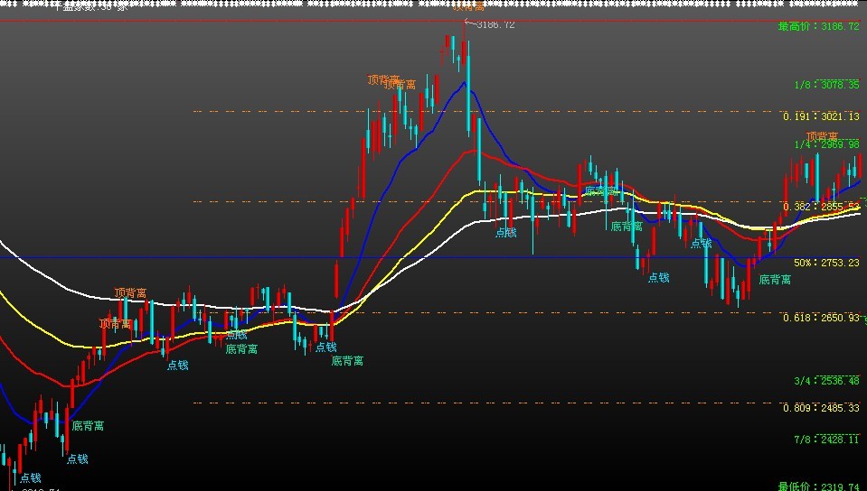867x491 pixels.
Task: Click the 最低价 2319.74 label
Action: [x=819, y=486]
